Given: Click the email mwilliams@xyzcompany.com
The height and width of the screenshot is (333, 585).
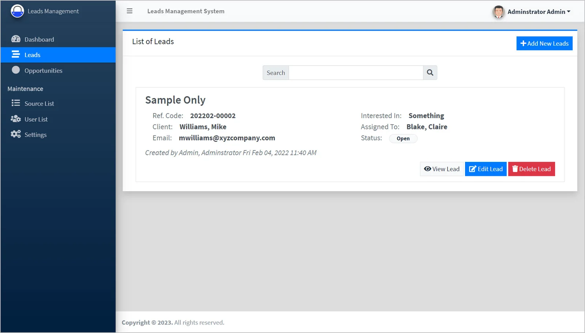Looking at the screenshot, I should click(x=227, y=138).
